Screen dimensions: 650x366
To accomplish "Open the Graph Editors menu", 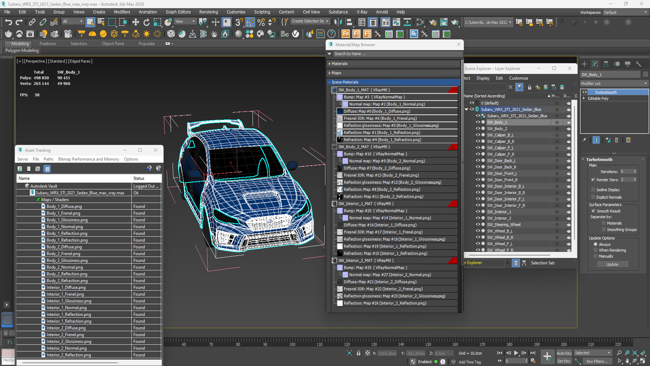I will coord(178,12).
